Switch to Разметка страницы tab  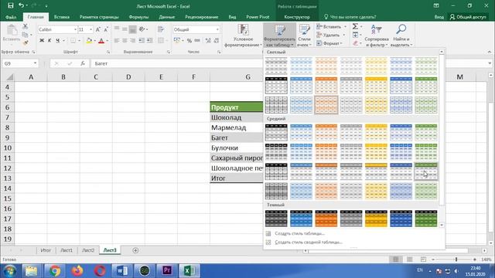(99, 17)
